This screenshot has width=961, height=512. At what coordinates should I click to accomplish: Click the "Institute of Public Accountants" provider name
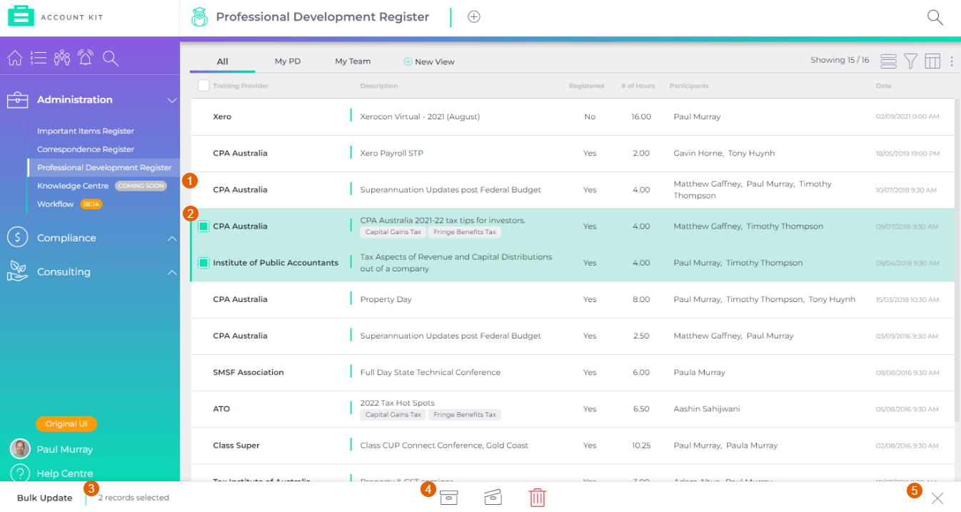276,263
